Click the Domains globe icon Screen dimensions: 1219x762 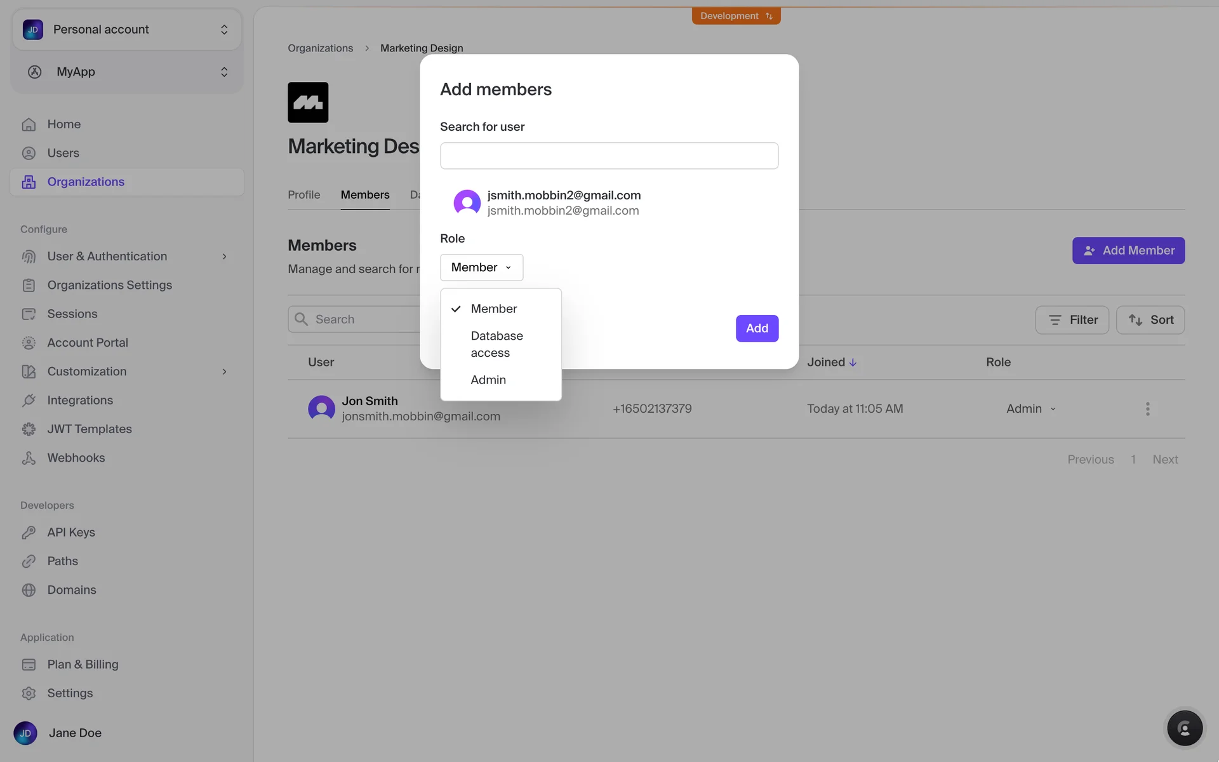[x=29, y=590]
